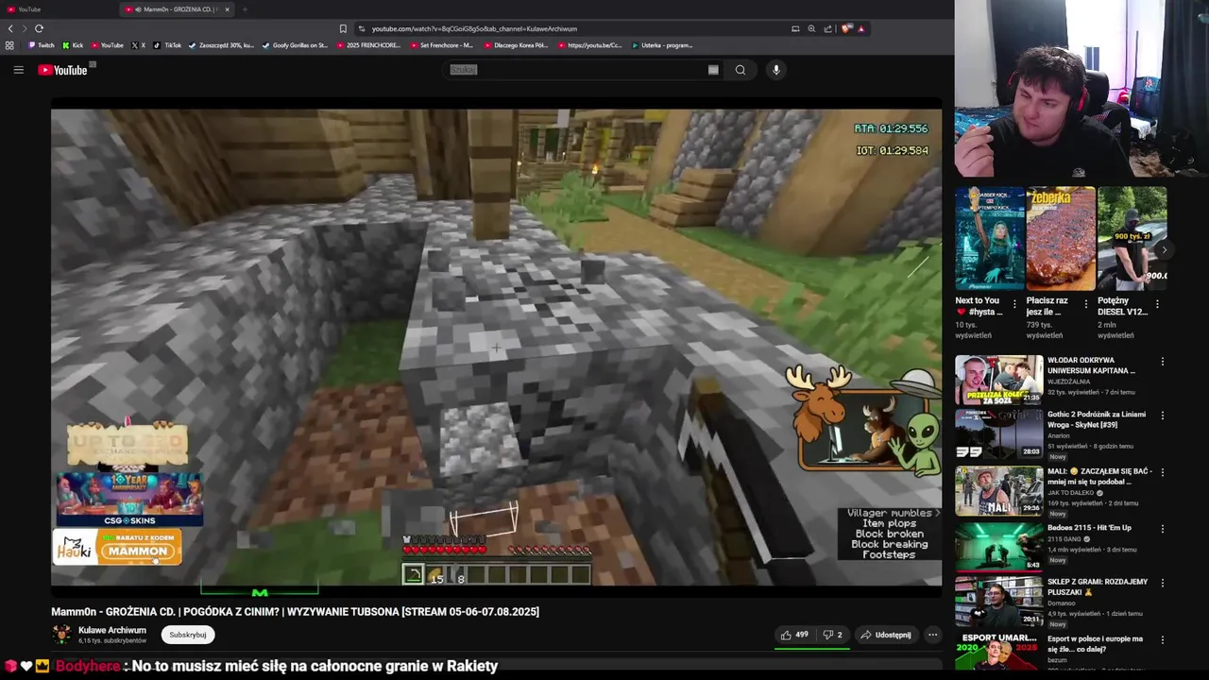This screenshot has height=680, width=1209.
Task: Open options for MALI ZACZĄŁEM SIĘ BAĆ
Action: 1163,472
